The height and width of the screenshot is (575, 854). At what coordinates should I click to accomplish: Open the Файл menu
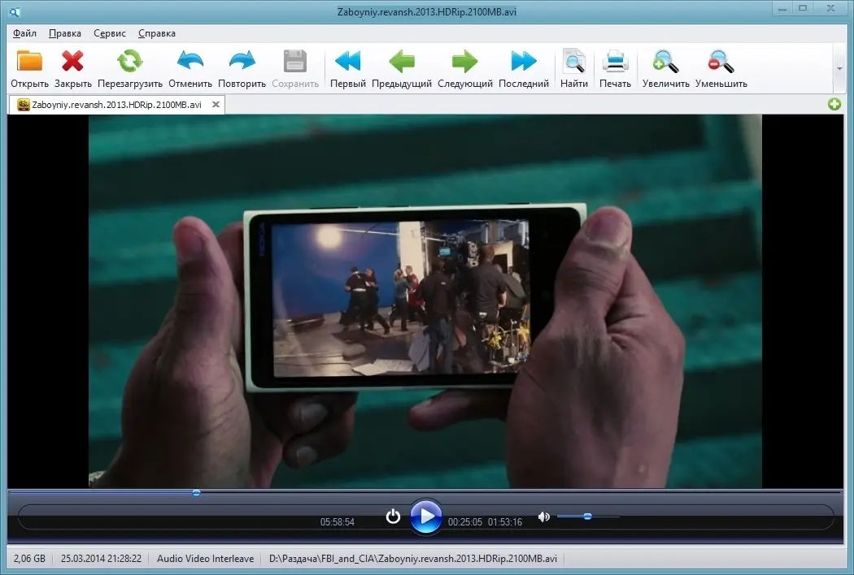[24, 33]
